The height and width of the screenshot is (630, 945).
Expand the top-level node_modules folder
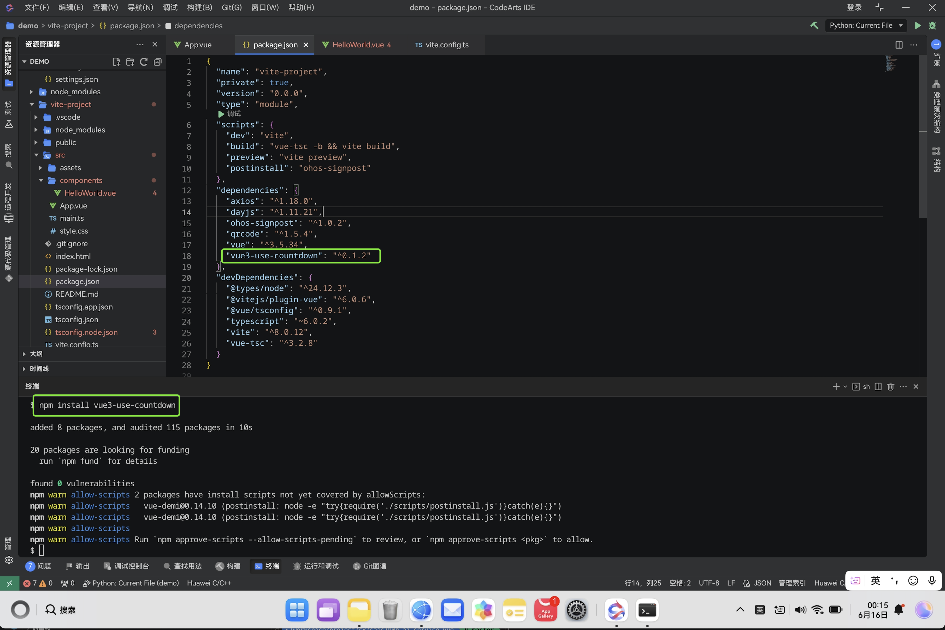pos(31,92)
